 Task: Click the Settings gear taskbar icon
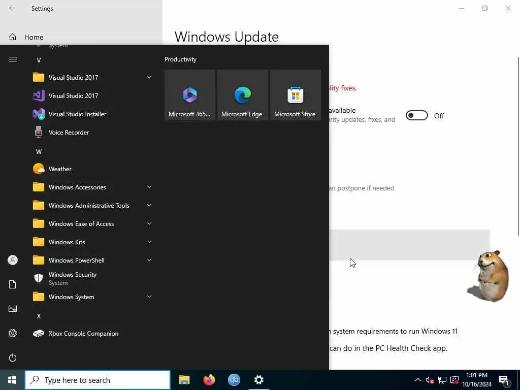[x=258, y=380]
